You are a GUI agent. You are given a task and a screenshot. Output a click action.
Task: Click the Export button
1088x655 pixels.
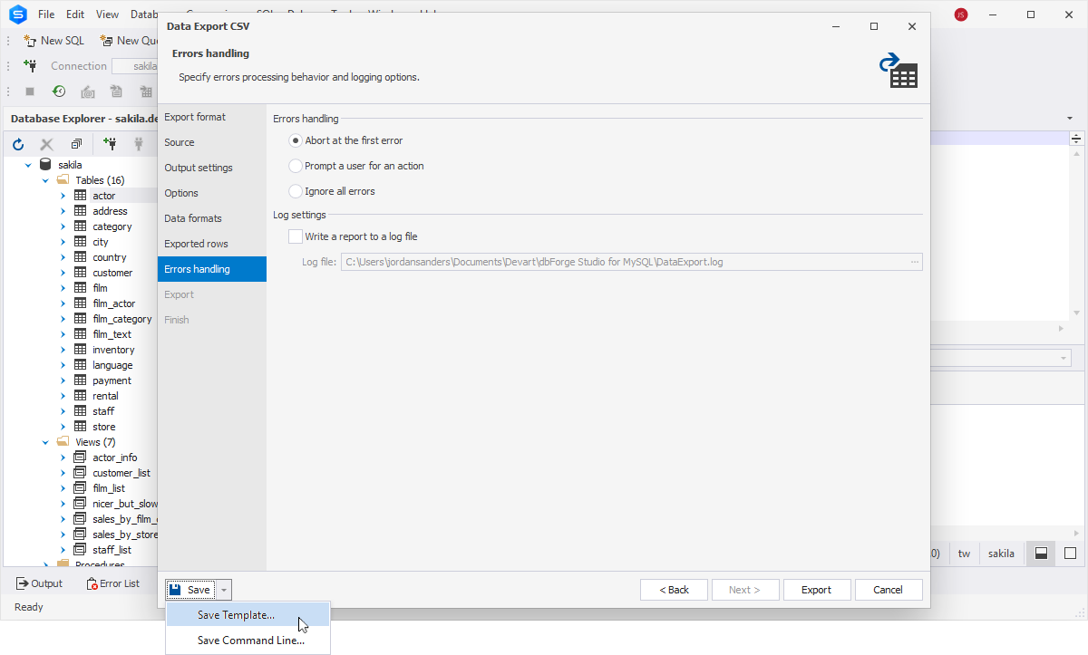tap(816, 590)
